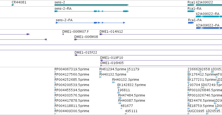The height and width of the screenshot is (115, 222).
Task: Select the Rca1-PA protein glyph
Action: point(191,23)
